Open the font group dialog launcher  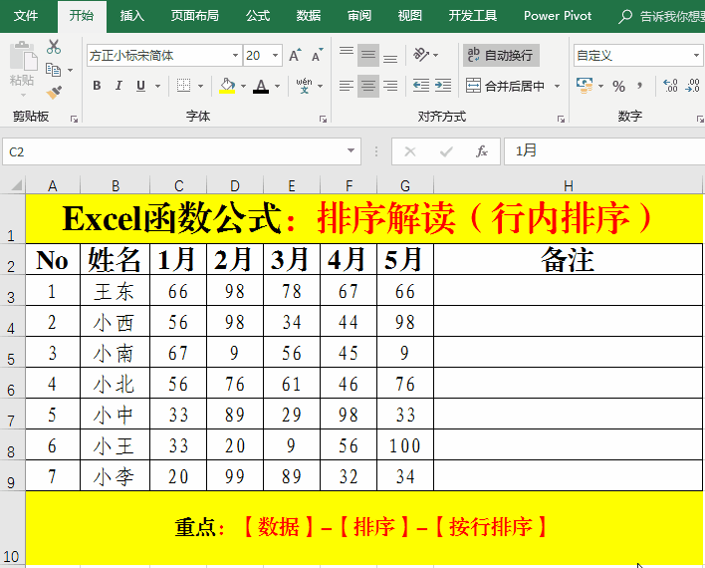(x=323, y=119)
